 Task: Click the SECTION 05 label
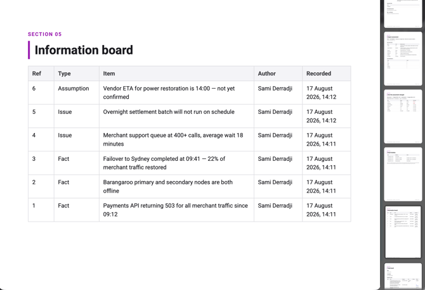click(45, 34)
